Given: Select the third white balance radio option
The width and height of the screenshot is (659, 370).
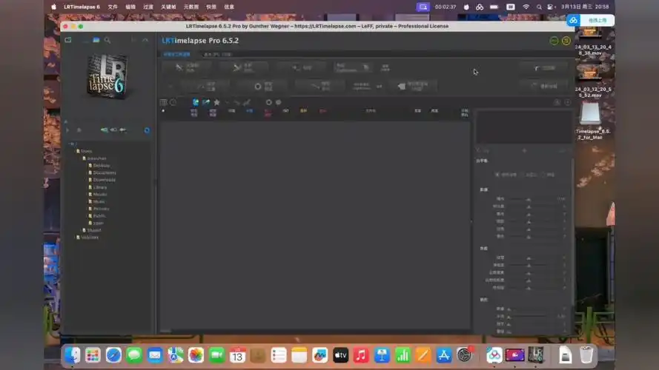Looking at the screenshot, I should pos(544,175).
